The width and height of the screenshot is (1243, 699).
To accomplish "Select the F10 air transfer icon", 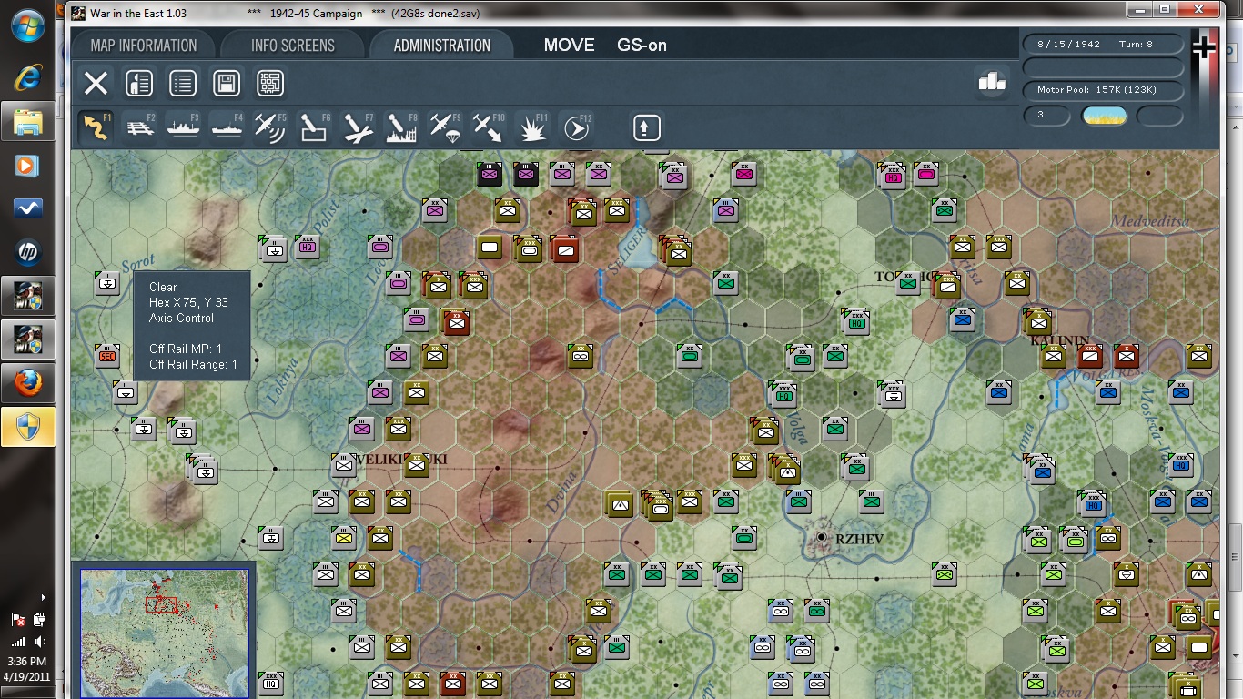I will coord(489,127).
